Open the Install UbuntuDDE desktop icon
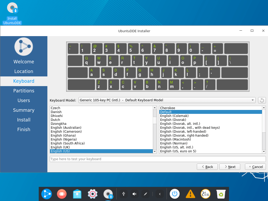The height and width of the screenshot is (201, 268). click(x=12, y=14)
